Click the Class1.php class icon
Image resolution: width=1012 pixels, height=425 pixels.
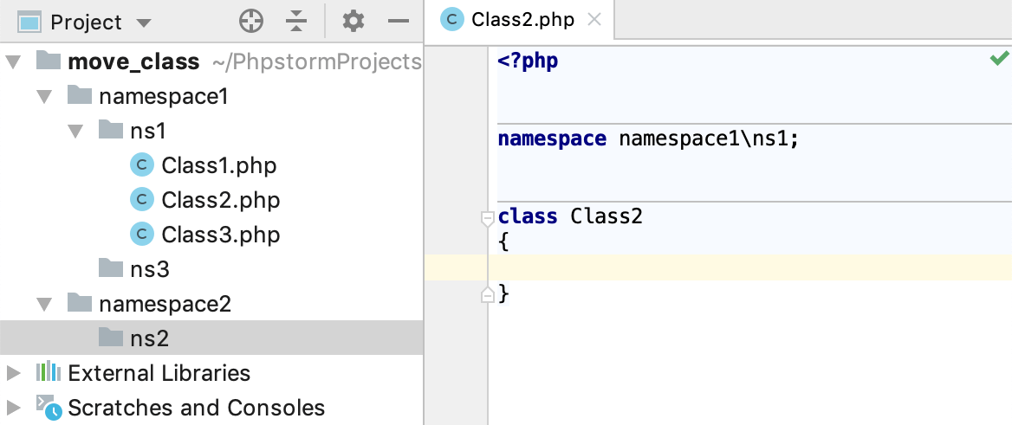click(x=141, y=165)
